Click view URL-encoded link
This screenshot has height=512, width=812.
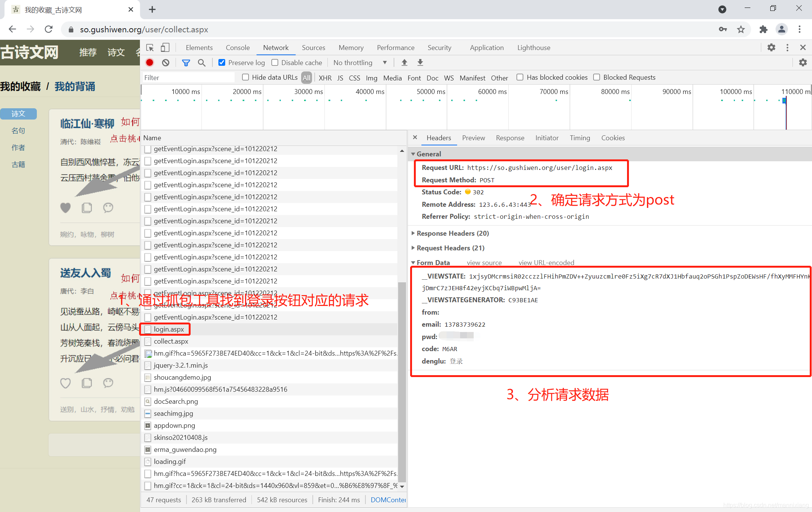pos(547,263)
